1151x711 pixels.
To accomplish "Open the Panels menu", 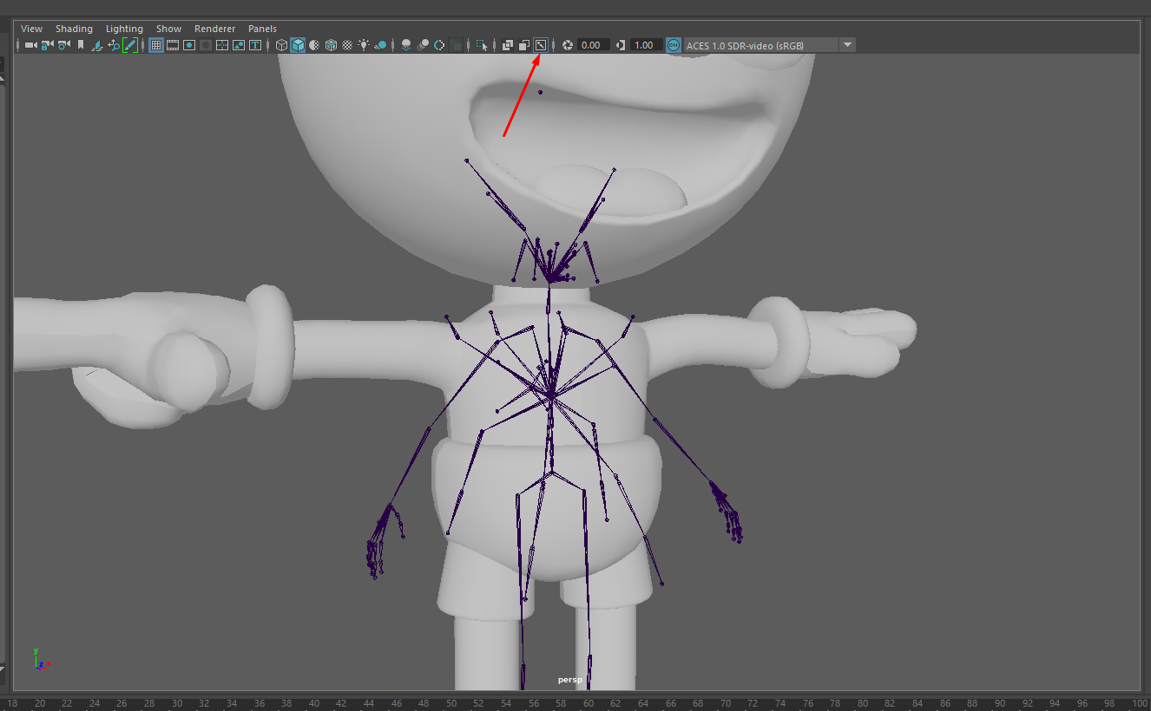I will (x=262, y=29).
